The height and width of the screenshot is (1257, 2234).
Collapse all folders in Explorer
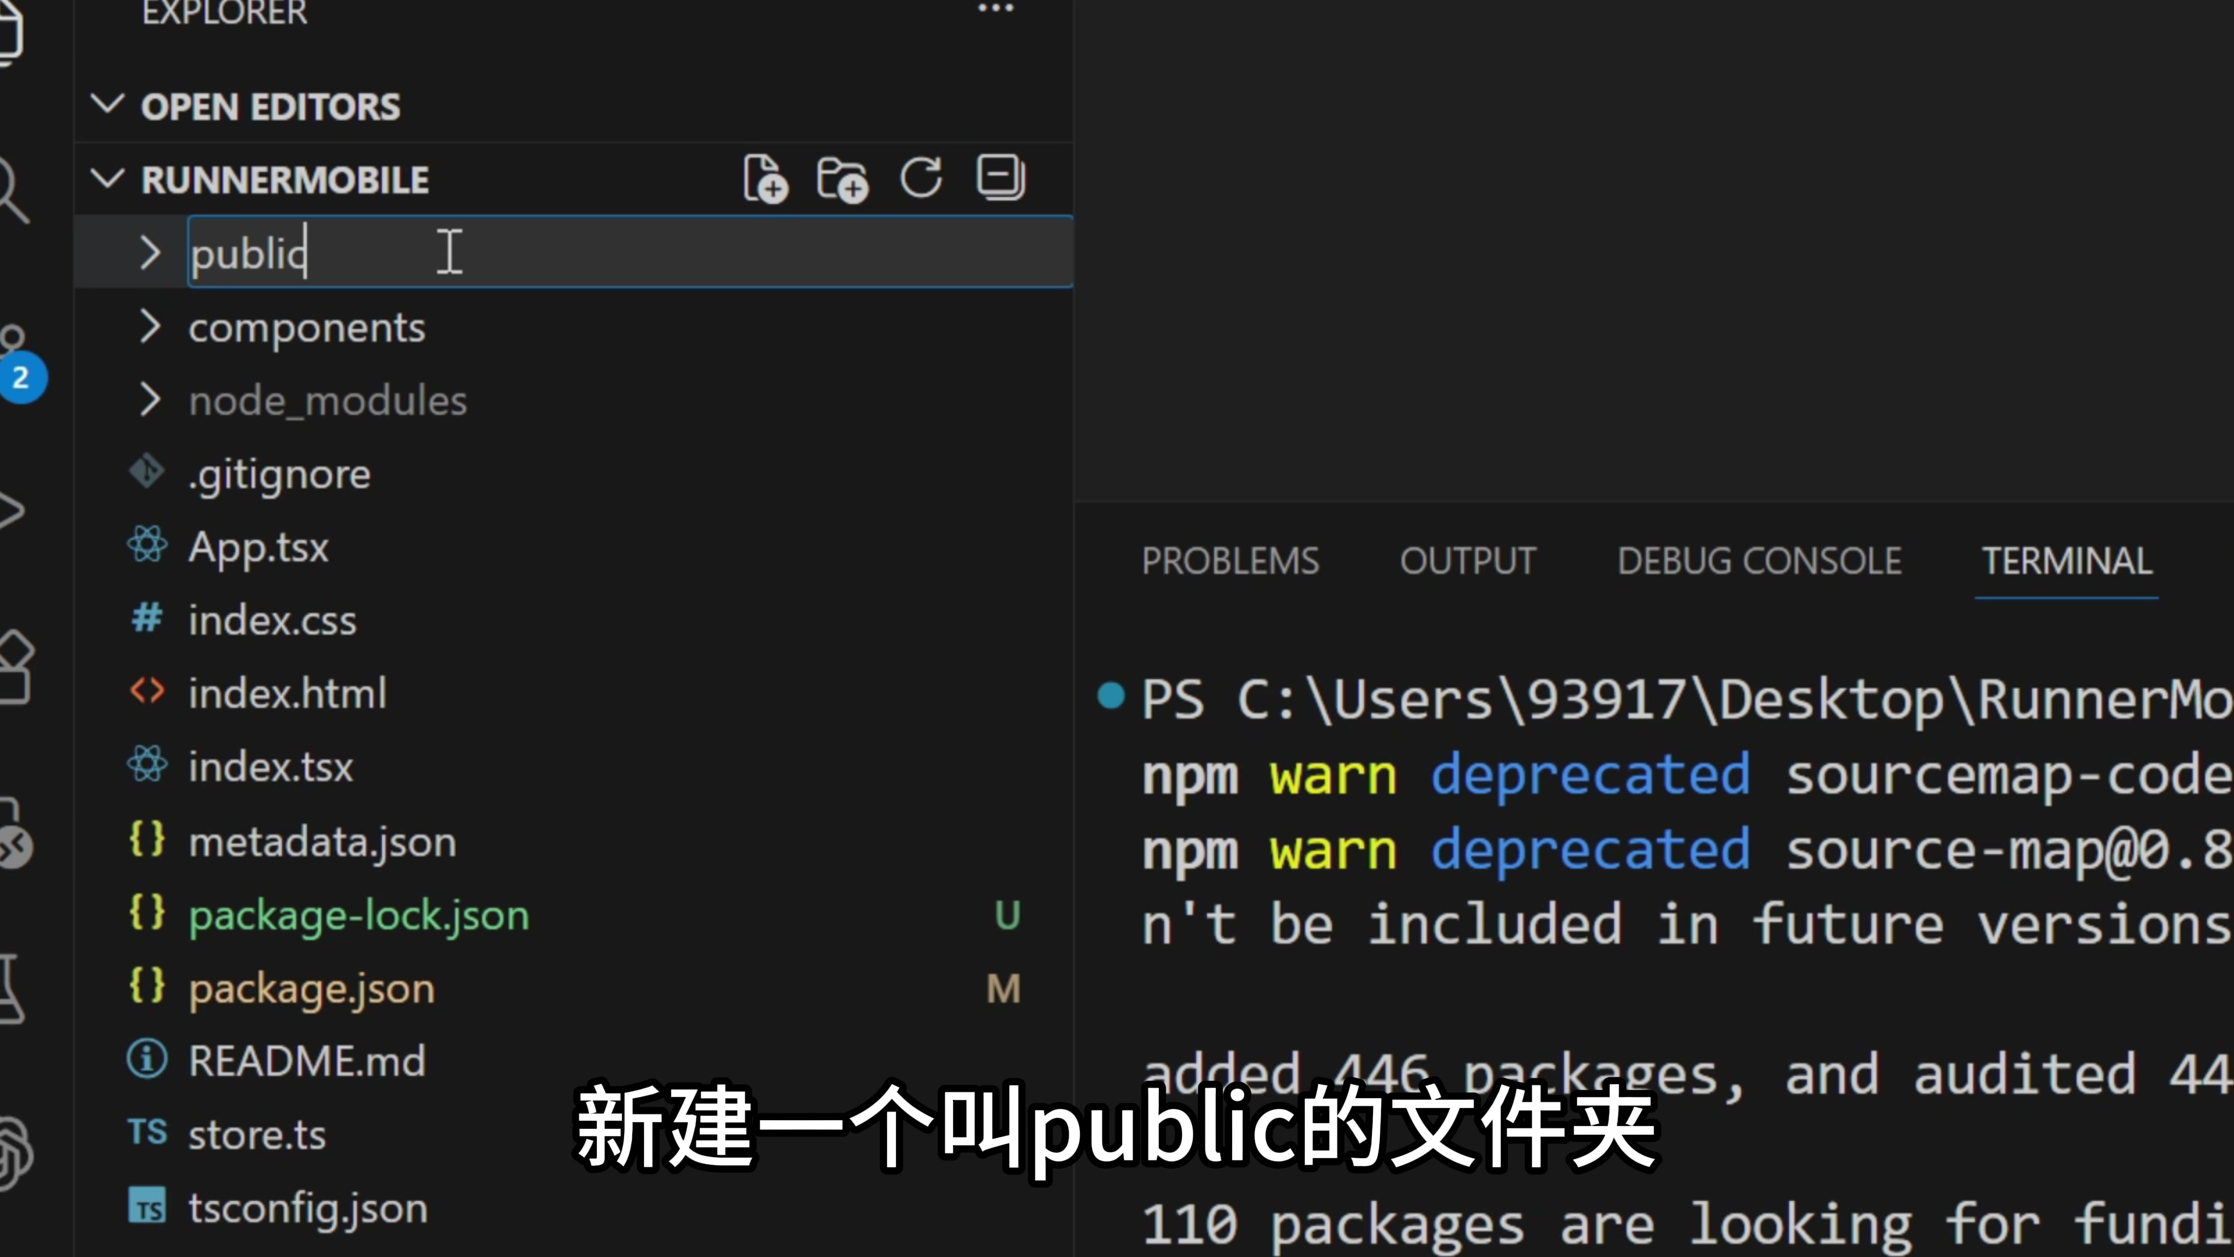pyautogui.click(x=1000, y=178)
